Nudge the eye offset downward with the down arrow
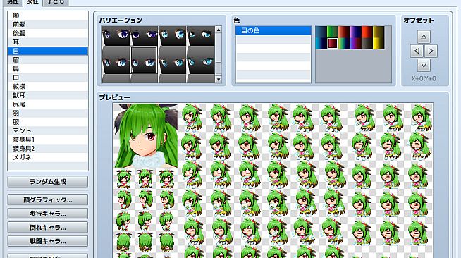This screenshot has height=258, width=461. coord(424,65)
